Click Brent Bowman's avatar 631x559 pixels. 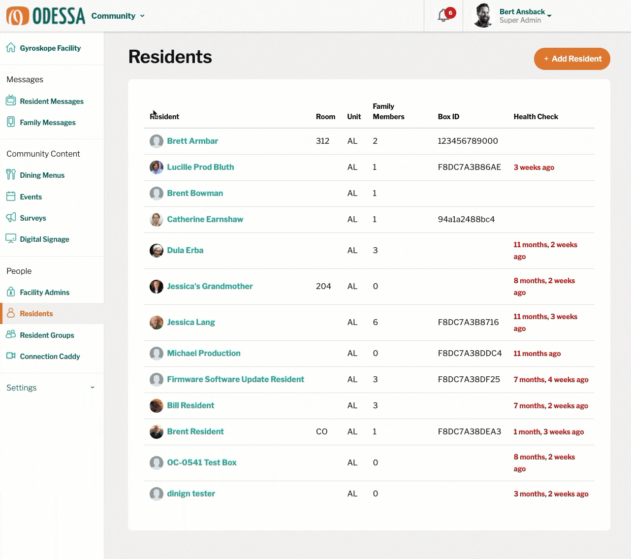157,194
